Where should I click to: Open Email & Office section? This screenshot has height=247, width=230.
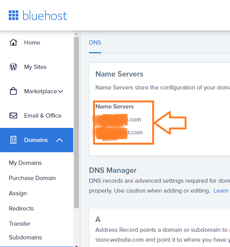(43, 116)
